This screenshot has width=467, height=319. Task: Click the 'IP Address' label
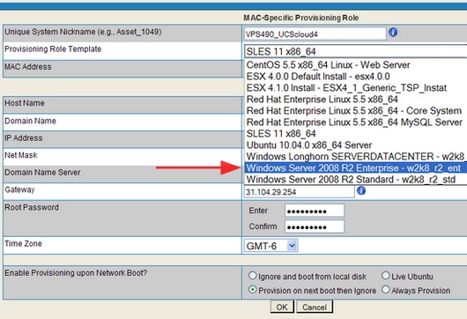coord(24,137)
